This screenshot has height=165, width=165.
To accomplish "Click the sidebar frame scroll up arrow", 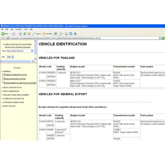I will point(35,41).
